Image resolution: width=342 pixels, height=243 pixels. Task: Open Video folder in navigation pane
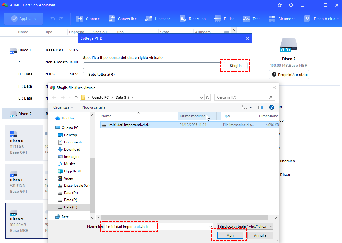click(x=65, y=178)
